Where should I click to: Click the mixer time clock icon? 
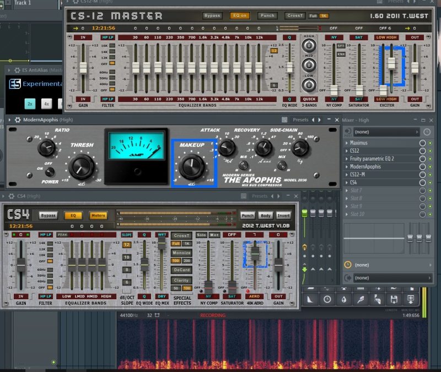(427, 132)
